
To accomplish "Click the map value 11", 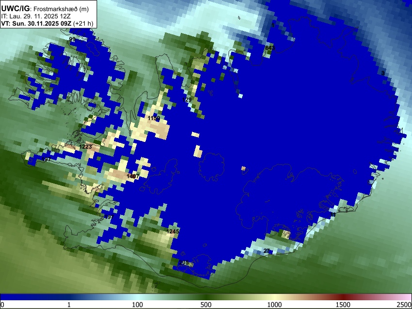I will (333, 215).
